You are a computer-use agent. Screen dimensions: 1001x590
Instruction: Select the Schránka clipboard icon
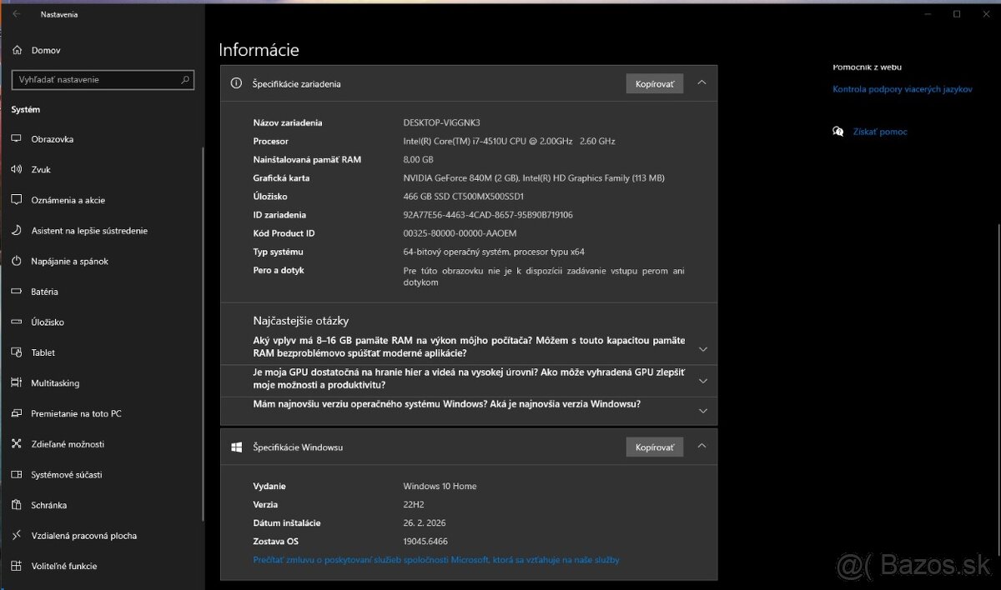tap(17, 504)
